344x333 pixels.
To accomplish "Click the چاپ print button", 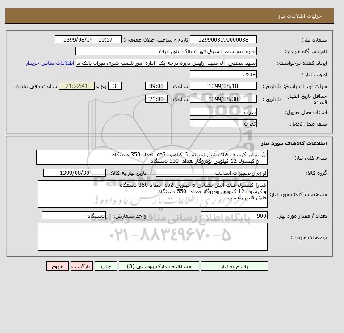I will pos(106,266).
